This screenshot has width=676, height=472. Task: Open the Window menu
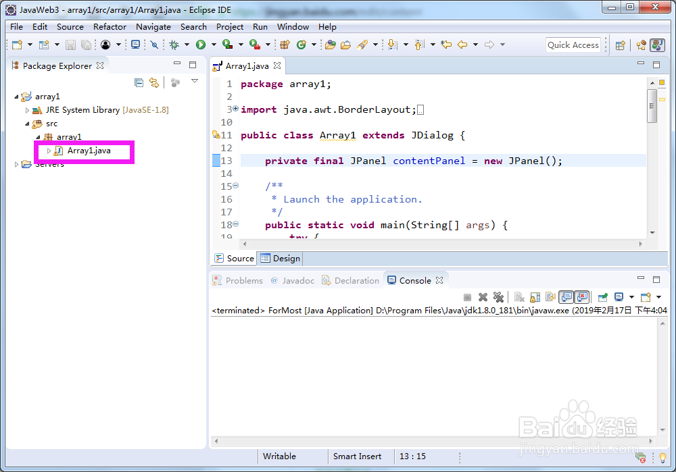pyautogui.click(x=293, y=27)
